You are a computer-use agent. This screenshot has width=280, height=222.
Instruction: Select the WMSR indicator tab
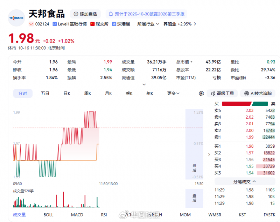click(x=215, y=215)
